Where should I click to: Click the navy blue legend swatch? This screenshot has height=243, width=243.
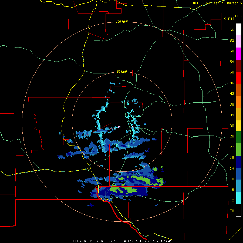click(238, 162)
